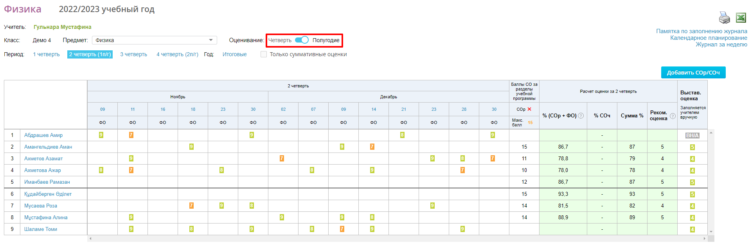Enable Только суммативные оценки checkbox
The image size is (750, 243).
click(x=264, y=55)
